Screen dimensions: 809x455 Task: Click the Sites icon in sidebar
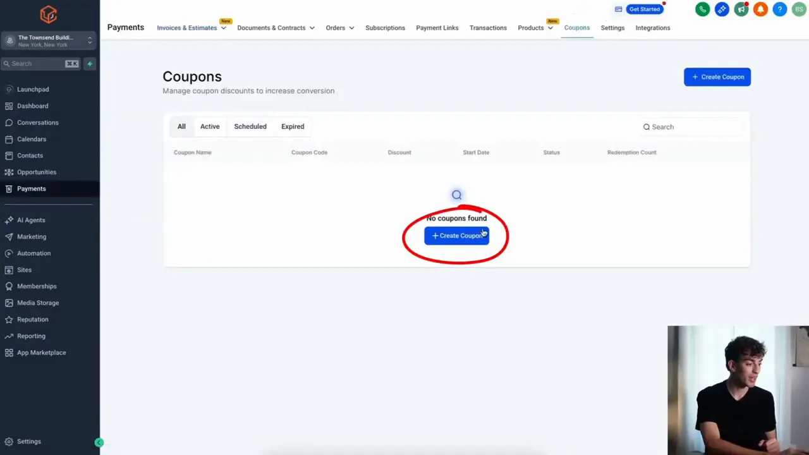point(9,270)
